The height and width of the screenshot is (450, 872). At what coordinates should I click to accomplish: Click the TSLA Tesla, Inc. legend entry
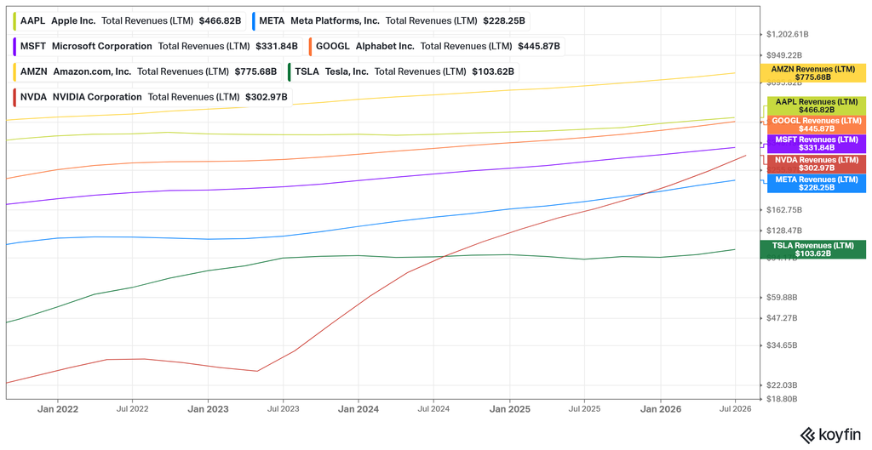click(x=403, y=71)
